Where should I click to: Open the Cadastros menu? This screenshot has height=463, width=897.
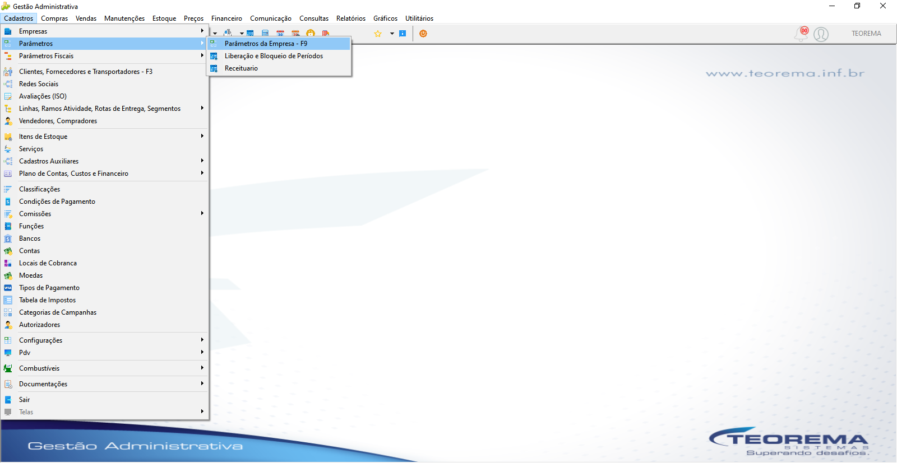click(19, 18)
